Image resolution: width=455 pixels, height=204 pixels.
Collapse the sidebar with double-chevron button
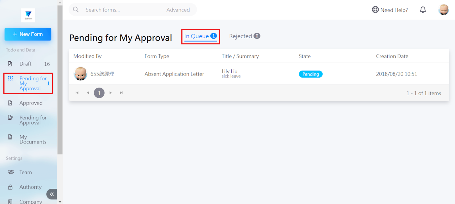[52, 194]
